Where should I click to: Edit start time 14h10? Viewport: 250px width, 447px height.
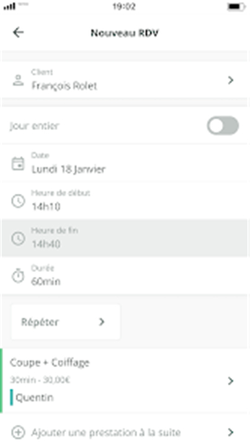125,201
